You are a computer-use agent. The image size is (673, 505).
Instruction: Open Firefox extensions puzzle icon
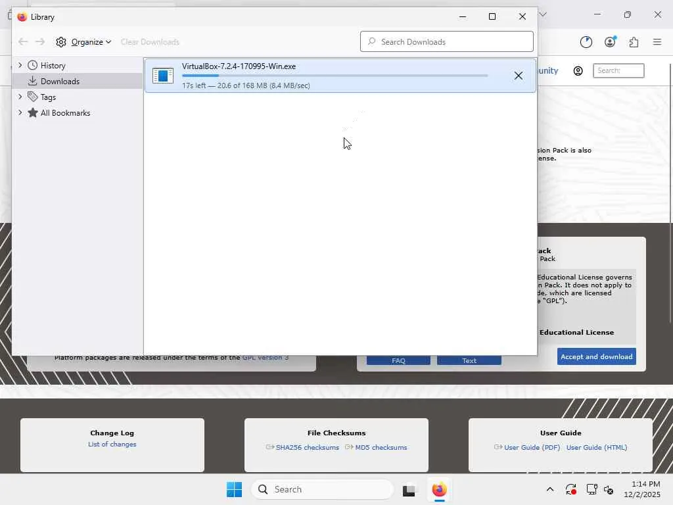point(634,41)
